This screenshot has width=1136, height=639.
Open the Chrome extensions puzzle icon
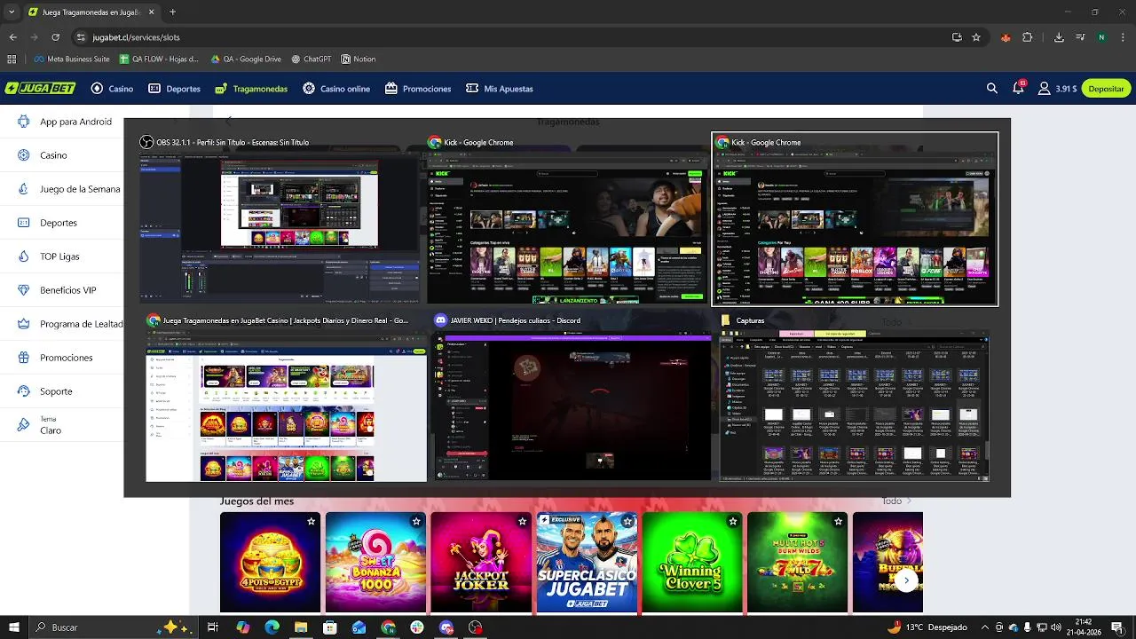pos(1028,37)
